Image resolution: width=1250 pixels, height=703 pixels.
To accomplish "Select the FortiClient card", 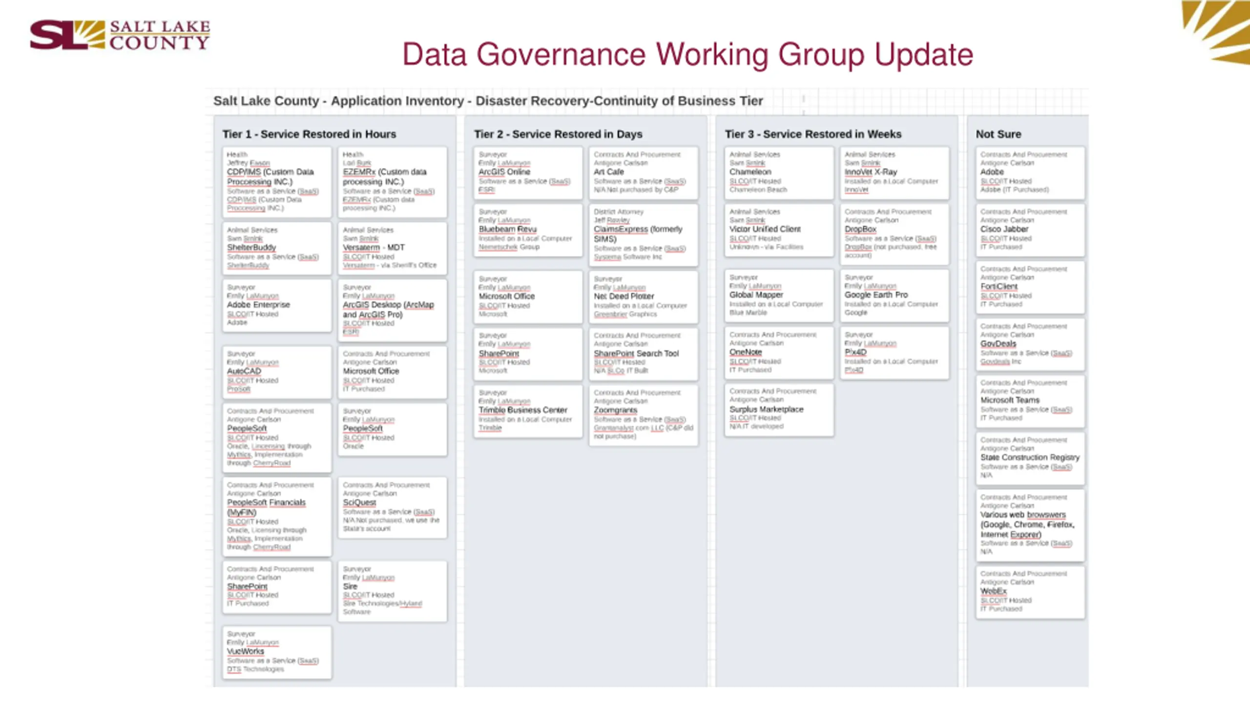I will [1030, 288].
